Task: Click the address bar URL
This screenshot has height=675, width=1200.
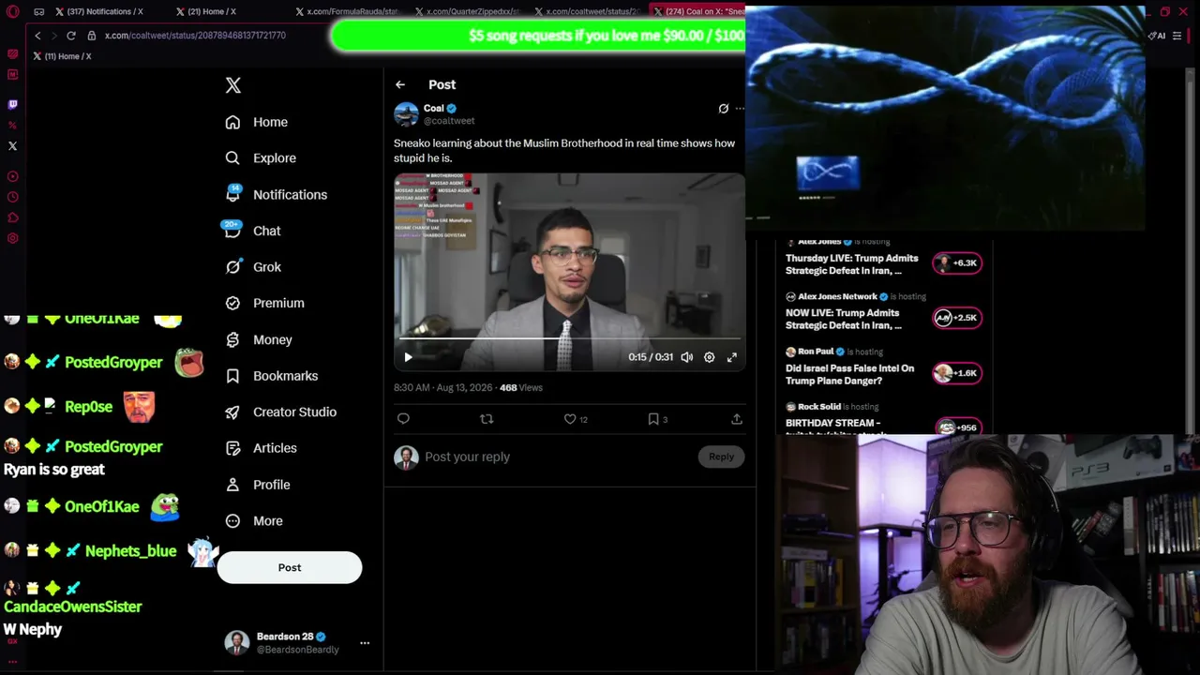Action: tap(195, 36)
